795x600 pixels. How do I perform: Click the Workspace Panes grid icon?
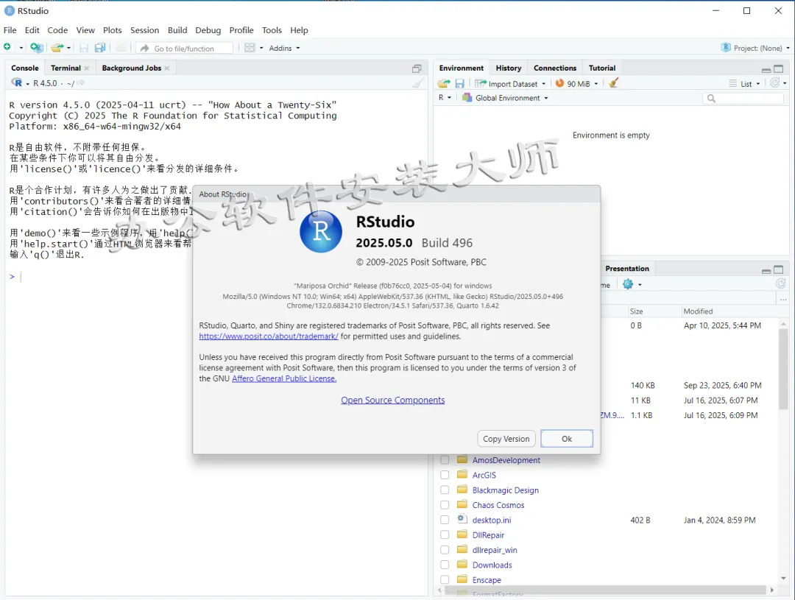(250, 48)
